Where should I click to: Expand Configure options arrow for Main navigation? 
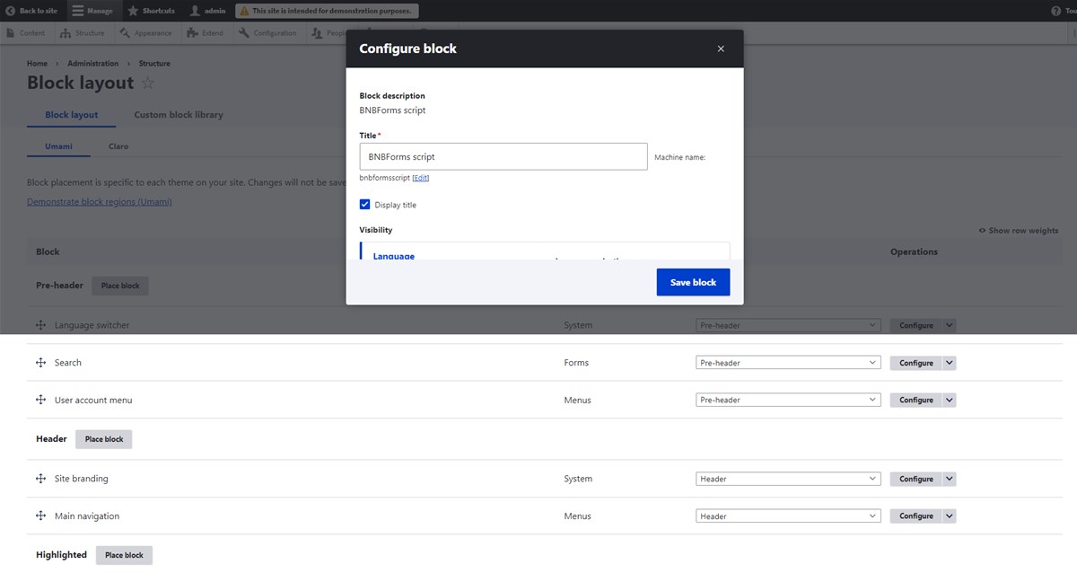(x=950, y=516)
